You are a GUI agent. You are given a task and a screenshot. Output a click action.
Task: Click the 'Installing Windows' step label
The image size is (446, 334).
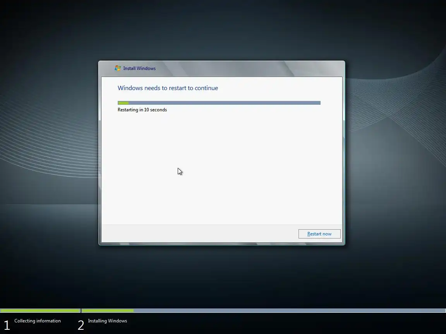pos(108,320)
